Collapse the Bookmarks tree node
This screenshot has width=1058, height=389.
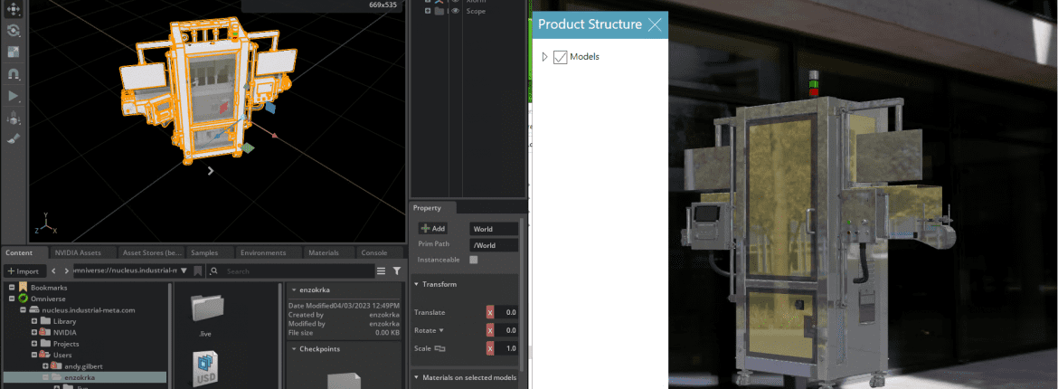(13, 288)
